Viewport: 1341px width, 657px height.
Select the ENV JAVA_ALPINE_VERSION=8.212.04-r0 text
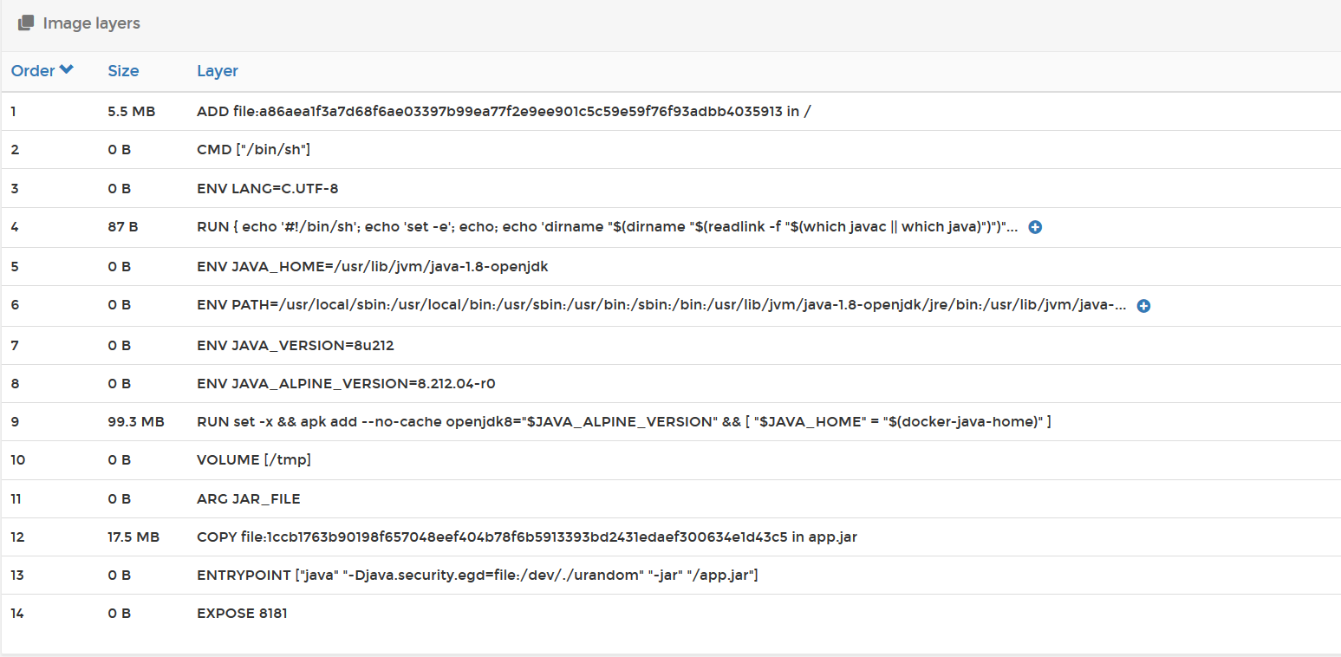(x=346, y=383)
